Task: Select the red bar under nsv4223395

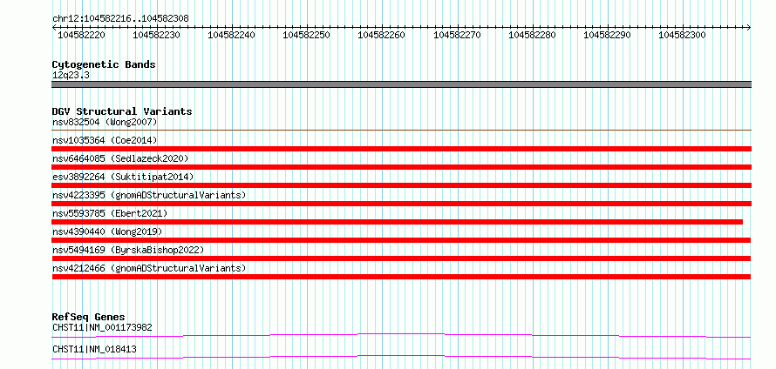Action: 401,204
